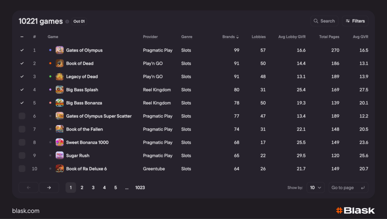Toggle the select-all header checkbox
The width and height of the screenshot is (387, 219).
coord(22,37)
